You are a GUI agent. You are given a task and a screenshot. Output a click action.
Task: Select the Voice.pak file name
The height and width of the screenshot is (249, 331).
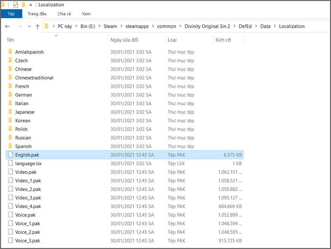point(25,215)
